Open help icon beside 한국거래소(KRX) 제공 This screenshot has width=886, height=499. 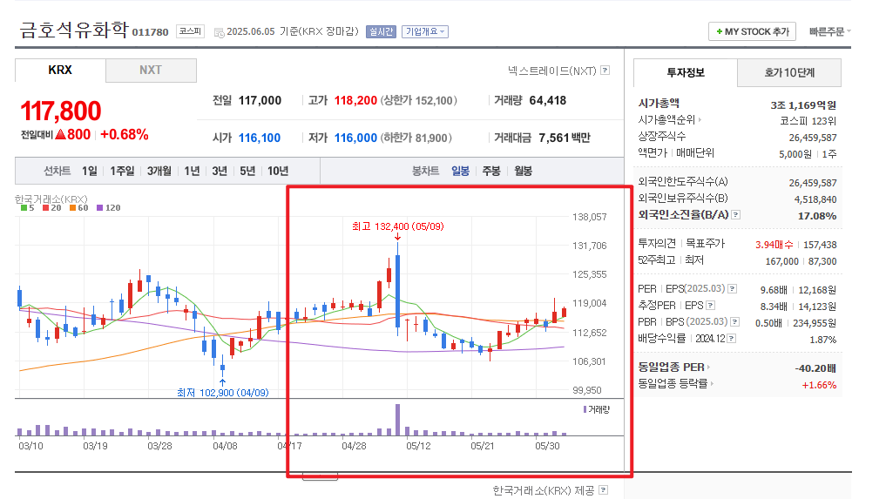pyautogui.click(x=604, y=490)
